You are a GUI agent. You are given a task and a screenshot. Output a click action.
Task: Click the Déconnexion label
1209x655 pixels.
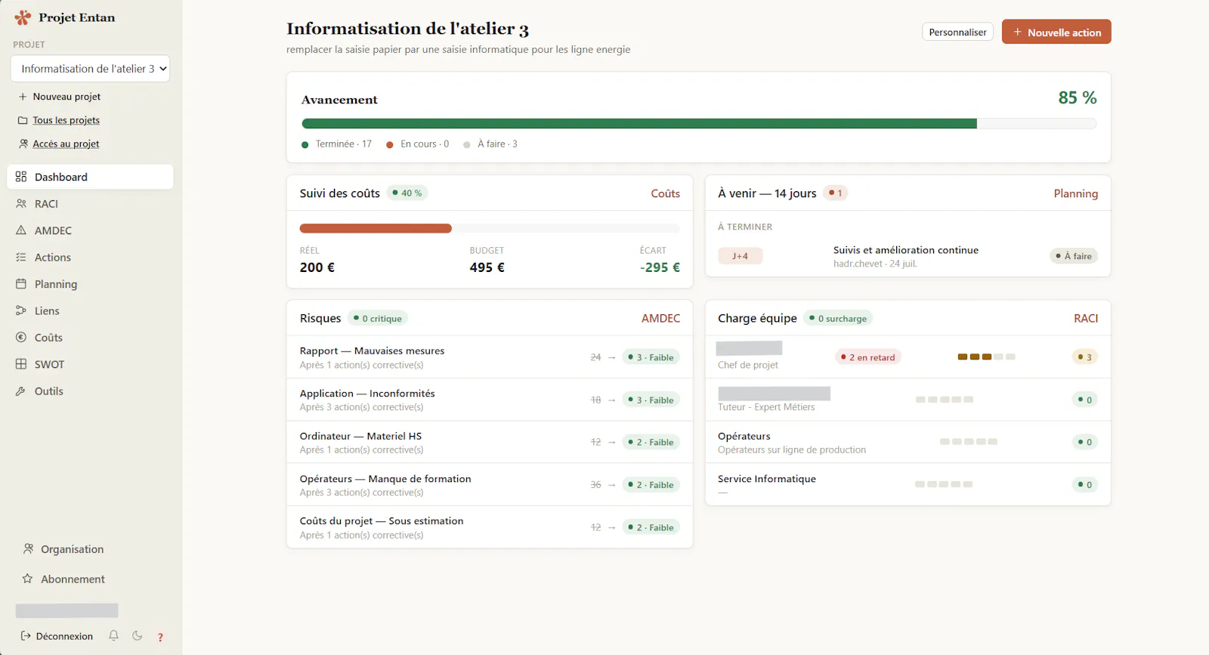64,636
